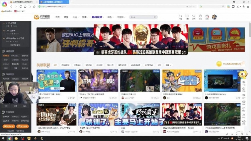The height and width of the screenshot is (141, 251).
Task: Open the 首页 nav menu item
Action: click(x=58, y=17)
